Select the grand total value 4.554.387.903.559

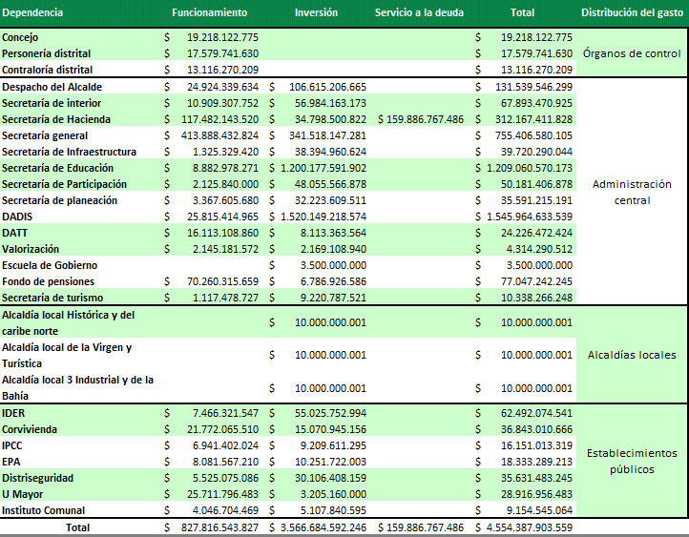click(528, 527)
